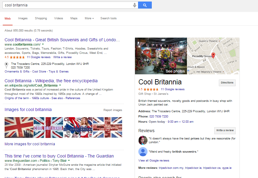This screenshot has height=178, width=258.
Task: Open Cool Britannia Wikipedia result
Action: tap(51, 81)
